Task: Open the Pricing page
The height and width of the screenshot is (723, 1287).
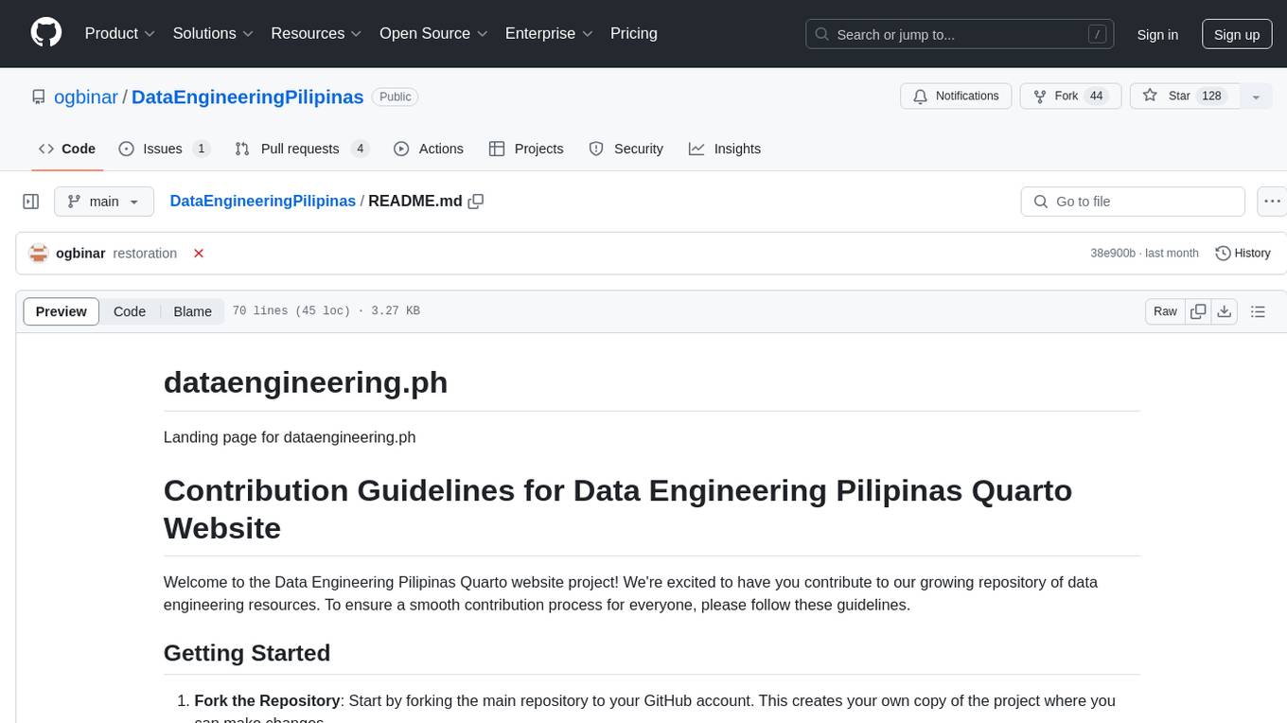Action: click(634, 33)
